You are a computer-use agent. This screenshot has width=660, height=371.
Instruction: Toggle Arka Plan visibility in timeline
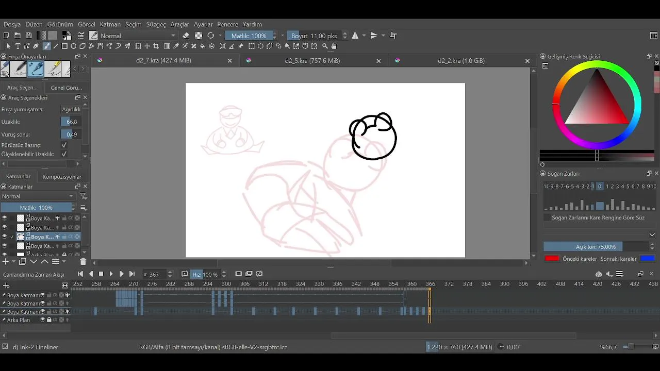(x=43, y=320)
